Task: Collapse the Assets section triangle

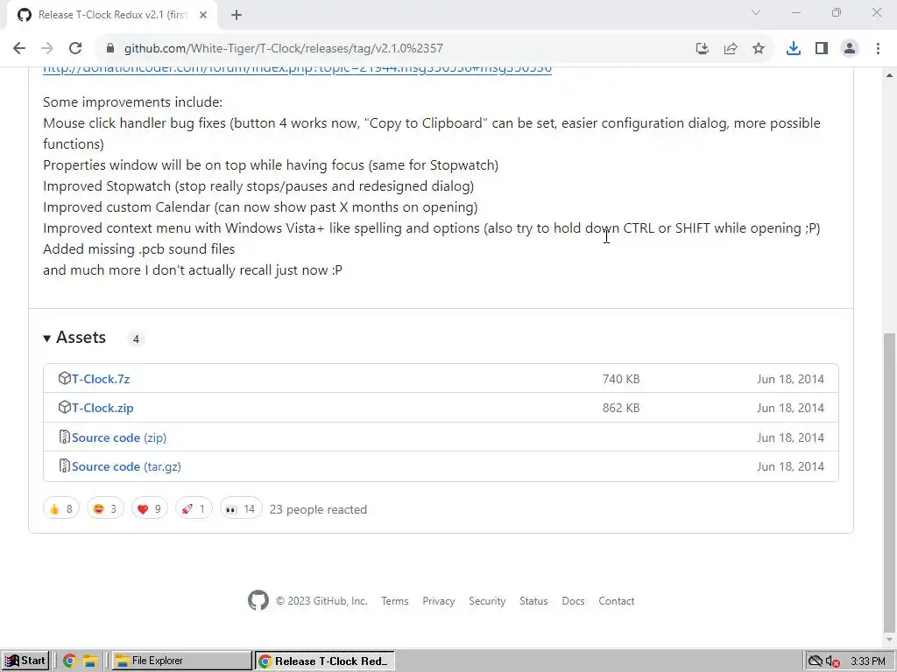Action: click(x=47, y=339)
